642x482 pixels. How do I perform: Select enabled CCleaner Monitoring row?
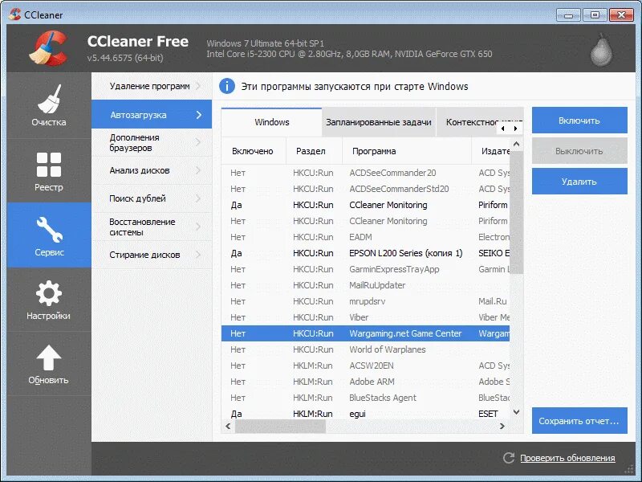[366, 205]
